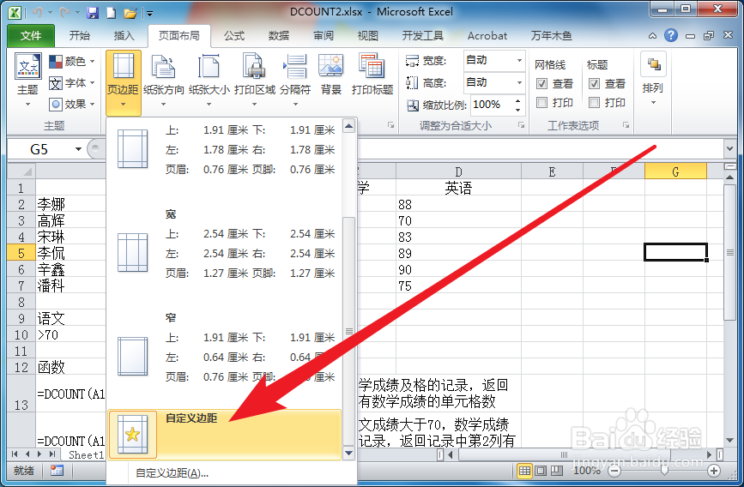Select the Wide (宽) margins preset
The image size is (744, 487).
[x=225, y=244]
